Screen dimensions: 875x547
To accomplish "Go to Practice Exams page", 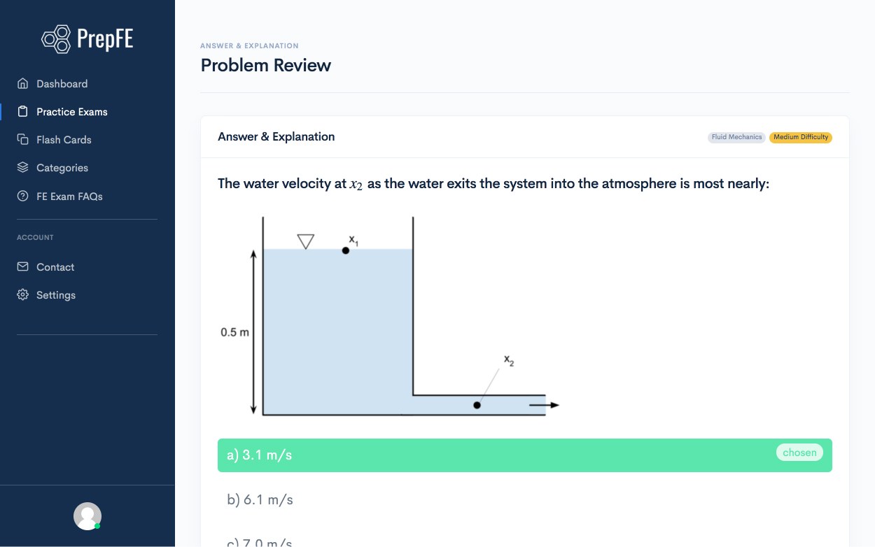I will tap(72, 112).
